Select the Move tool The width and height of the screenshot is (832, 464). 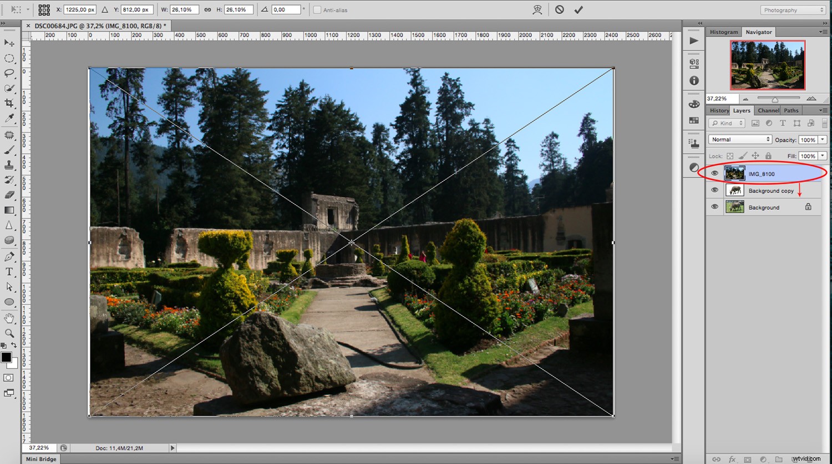point(9,43)
